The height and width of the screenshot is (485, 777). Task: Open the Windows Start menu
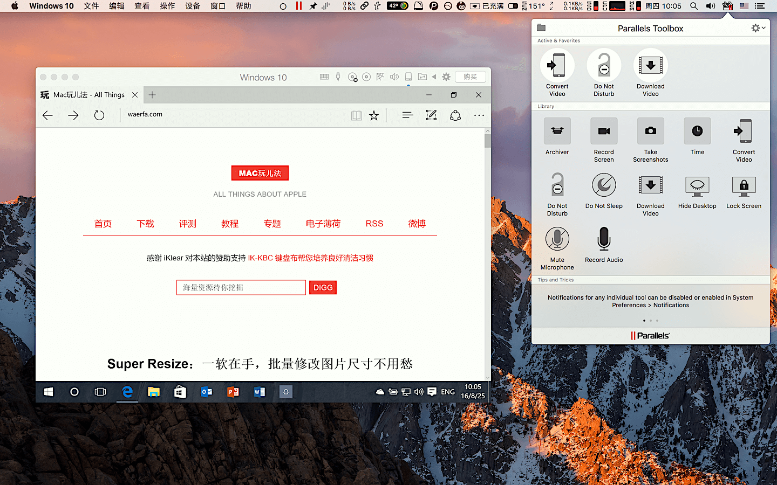click(49, 392)
